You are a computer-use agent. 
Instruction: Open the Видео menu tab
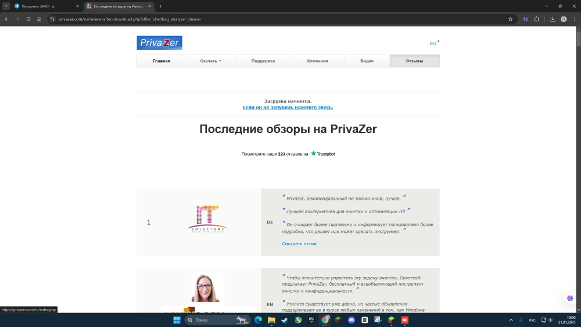pos(367,61)
